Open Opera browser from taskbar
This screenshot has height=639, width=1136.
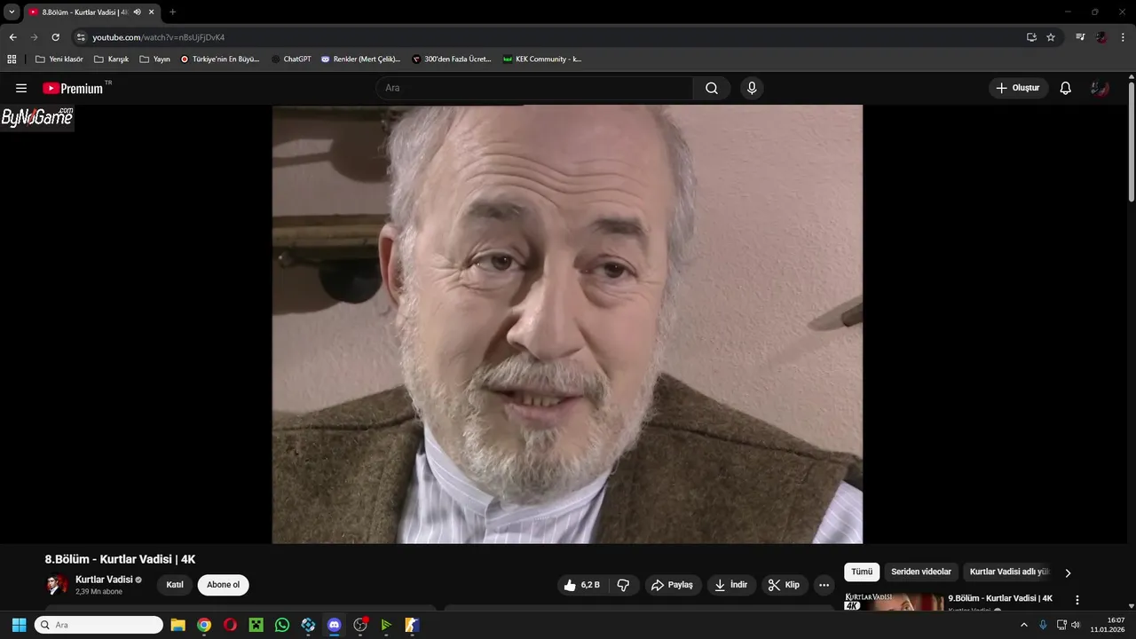(x=230, y=625)
